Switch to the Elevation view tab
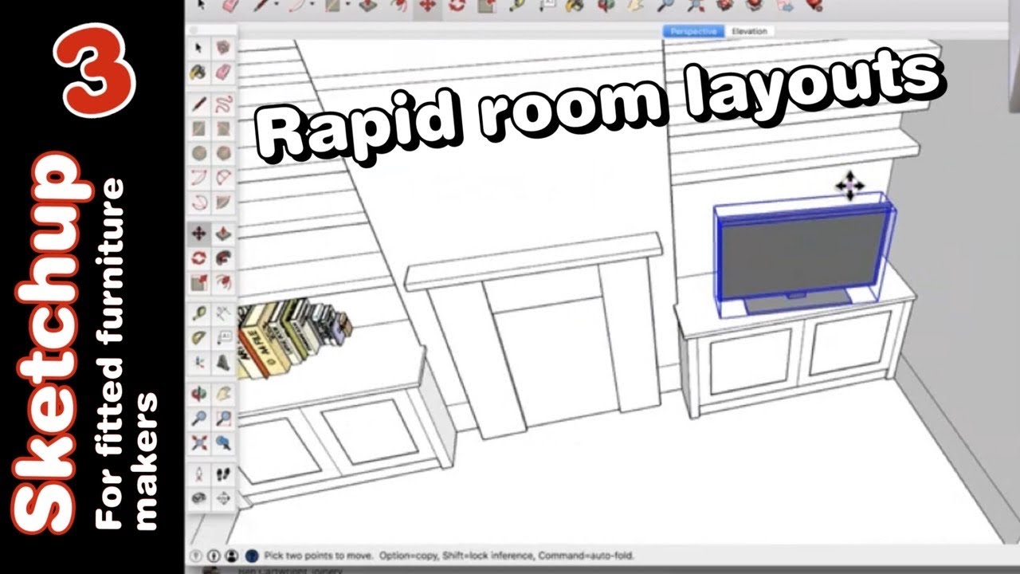Screen dimensions: 1020x574 [x=750, y=31]
